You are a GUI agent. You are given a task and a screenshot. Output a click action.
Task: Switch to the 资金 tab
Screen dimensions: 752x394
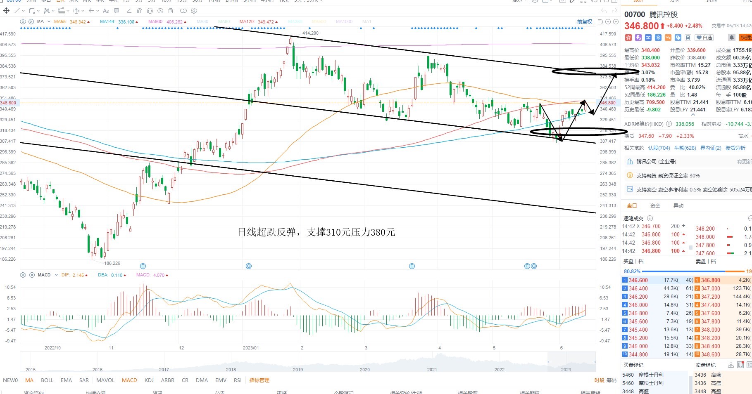[655, 205]
